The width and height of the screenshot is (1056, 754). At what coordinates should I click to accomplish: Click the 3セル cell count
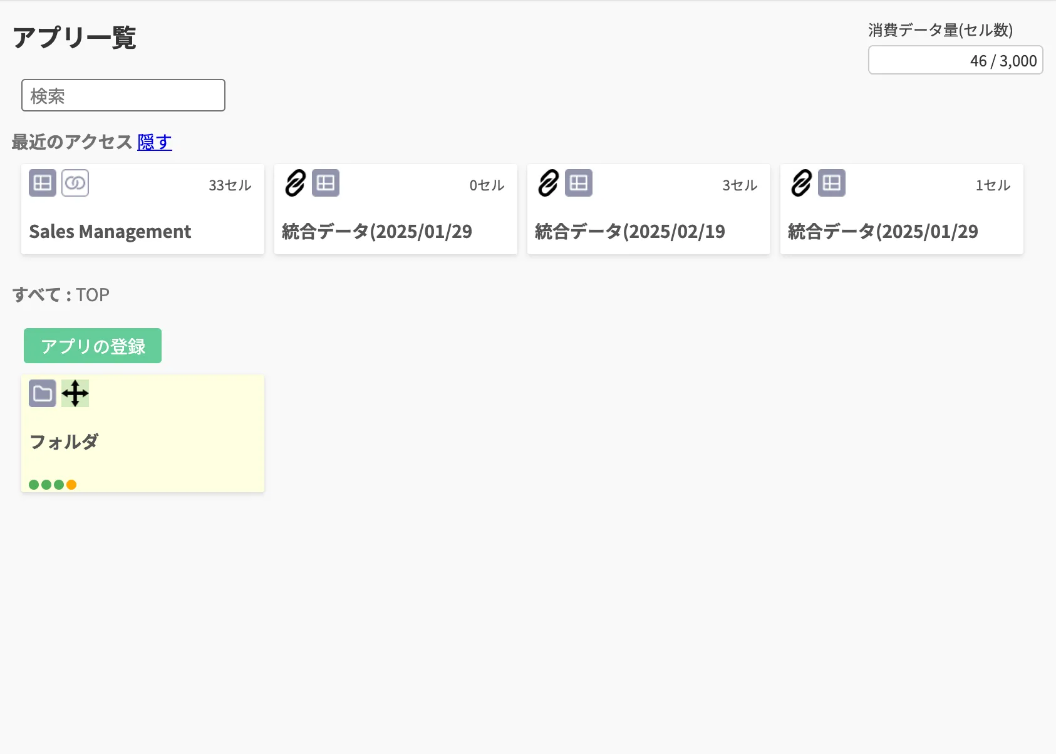pyautogui.click(x=740, y=185)
